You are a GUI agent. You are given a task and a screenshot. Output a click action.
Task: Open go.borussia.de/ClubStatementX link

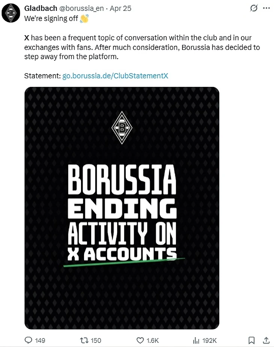115,76
